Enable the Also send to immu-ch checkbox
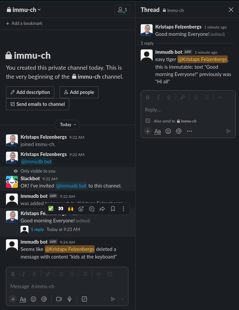 pos(148,121)
